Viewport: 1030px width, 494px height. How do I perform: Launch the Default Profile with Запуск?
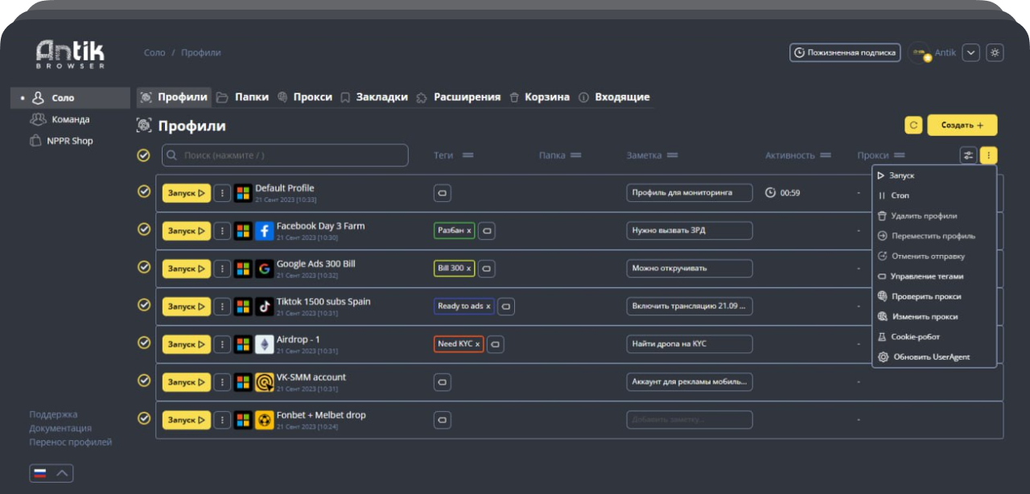click(187, 193)
